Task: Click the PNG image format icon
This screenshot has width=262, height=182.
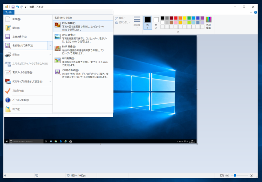Action: (58, 25)
